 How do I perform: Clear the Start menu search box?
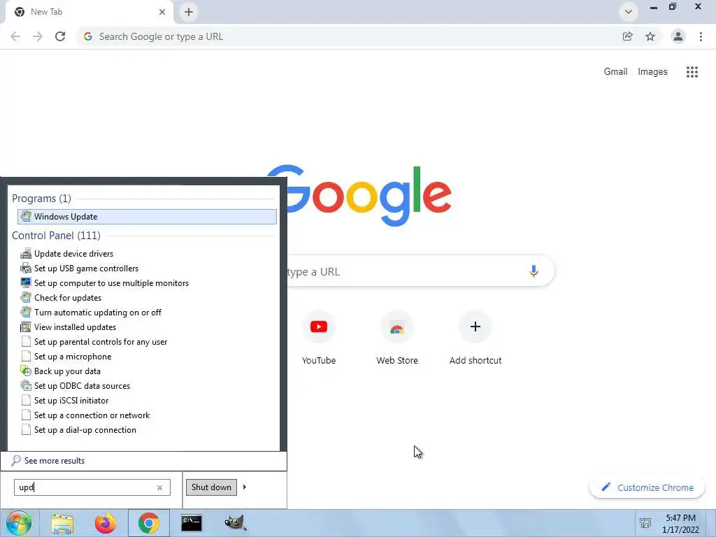(x=160, y=487)
